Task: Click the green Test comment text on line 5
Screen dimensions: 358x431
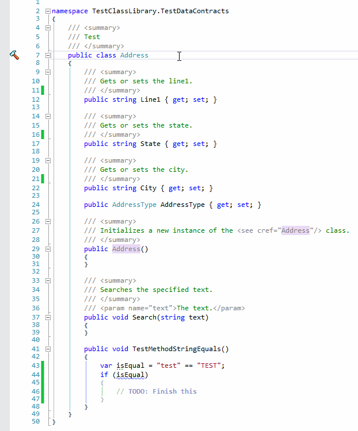Action: 92,37
